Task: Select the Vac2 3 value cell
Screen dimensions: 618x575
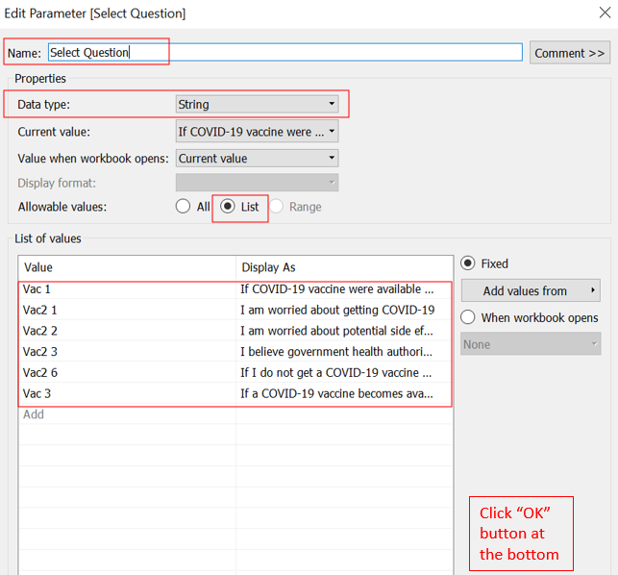Action: point(40,352)
